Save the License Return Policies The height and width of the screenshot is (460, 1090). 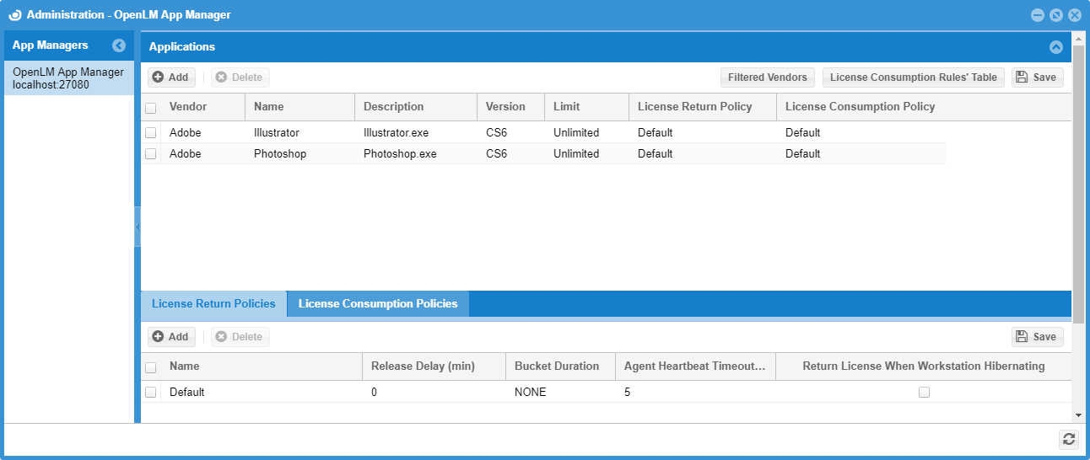1037,337
